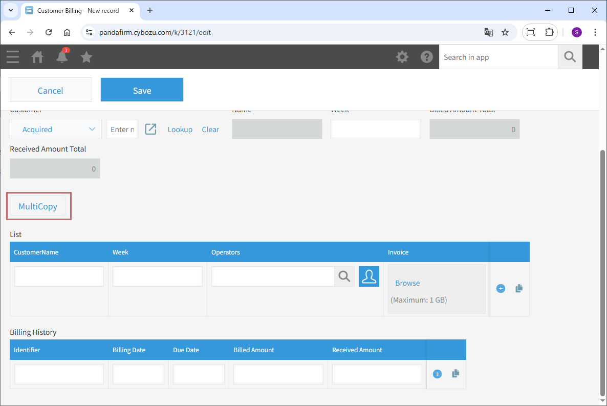
Task: Open the app settings gear
Action: pos(402,57)
